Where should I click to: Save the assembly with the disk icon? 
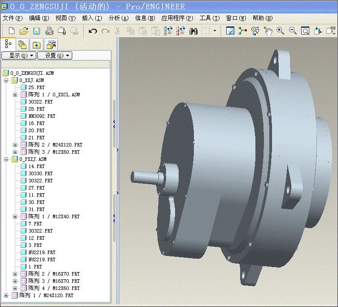[36, 31]
